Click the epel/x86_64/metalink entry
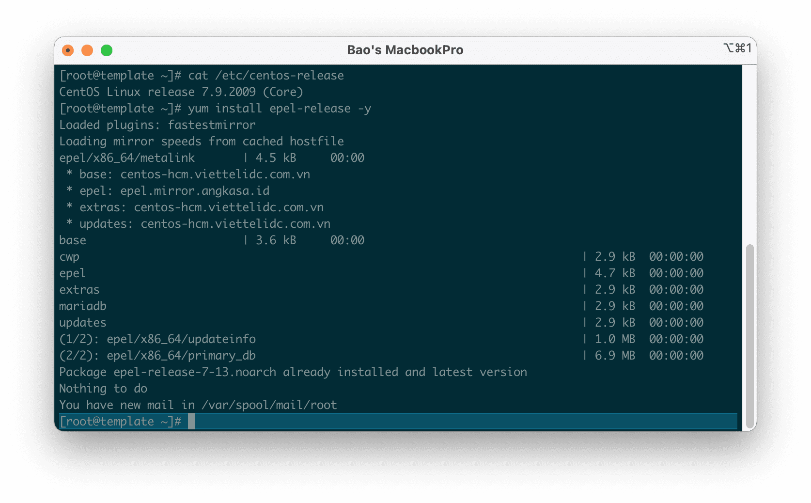This screenshot has height=503, width=811. [127, 157]
